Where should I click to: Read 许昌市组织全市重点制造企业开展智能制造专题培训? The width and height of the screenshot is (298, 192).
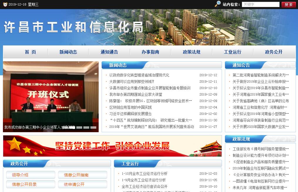click(150, 88)
